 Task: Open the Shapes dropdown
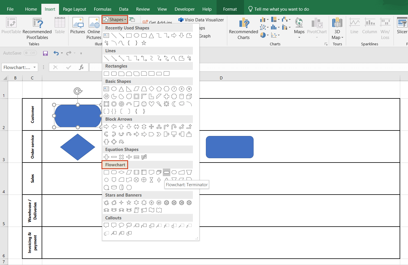tap(115, 19)
